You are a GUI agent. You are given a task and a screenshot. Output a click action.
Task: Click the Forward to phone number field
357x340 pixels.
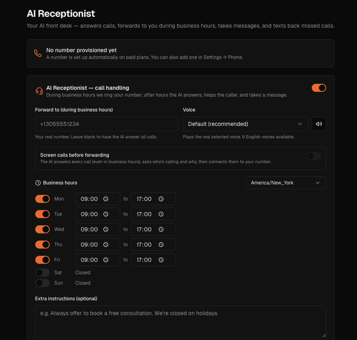point(107,124)
